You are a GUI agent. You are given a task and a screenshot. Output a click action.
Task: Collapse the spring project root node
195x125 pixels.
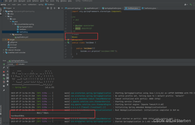[x=4, y=11]
